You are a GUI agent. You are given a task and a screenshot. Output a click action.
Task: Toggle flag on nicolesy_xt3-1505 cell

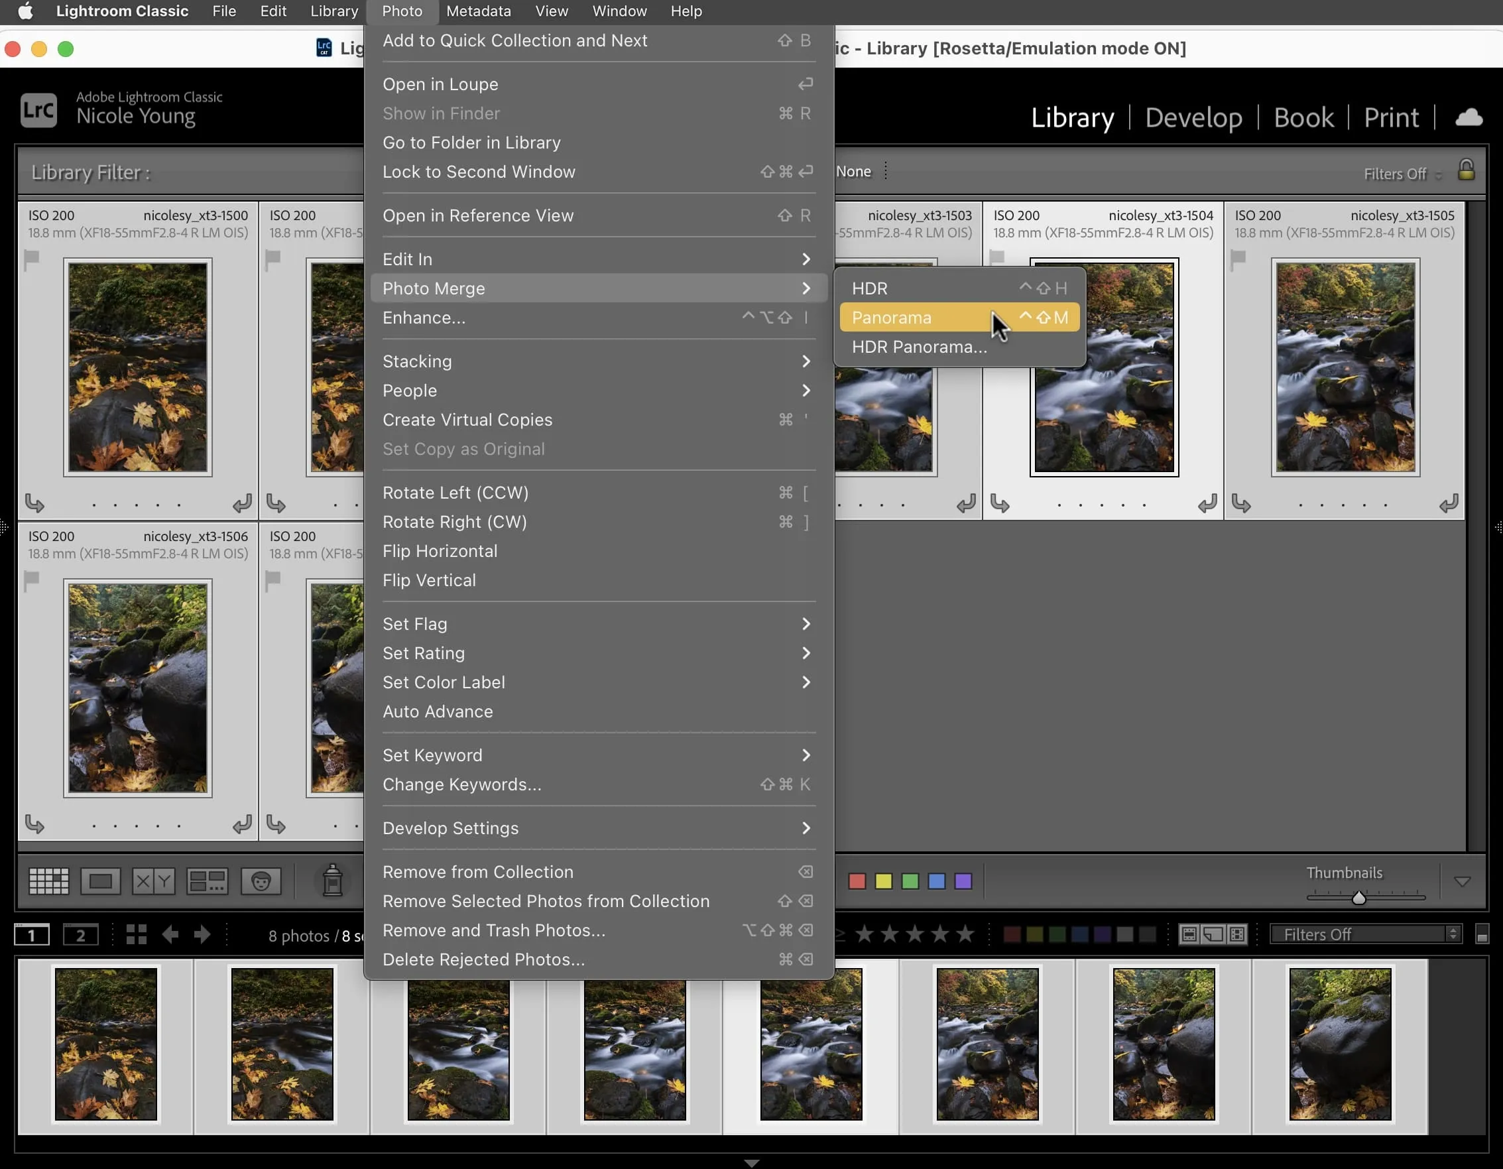(x=1238, y=259)
